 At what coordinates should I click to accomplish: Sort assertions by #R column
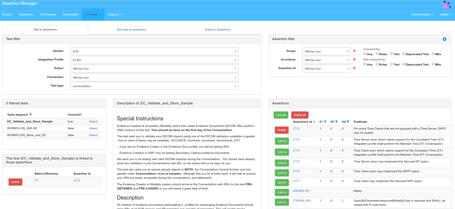tap(336, 122)
